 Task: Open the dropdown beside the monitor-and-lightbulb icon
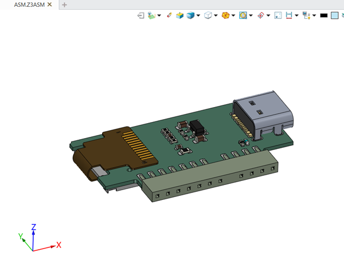pos(314,15)
